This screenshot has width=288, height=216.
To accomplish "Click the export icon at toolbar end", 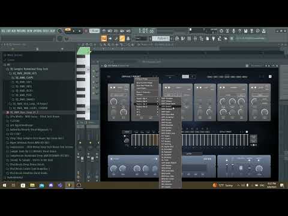I will click(264, 31).
